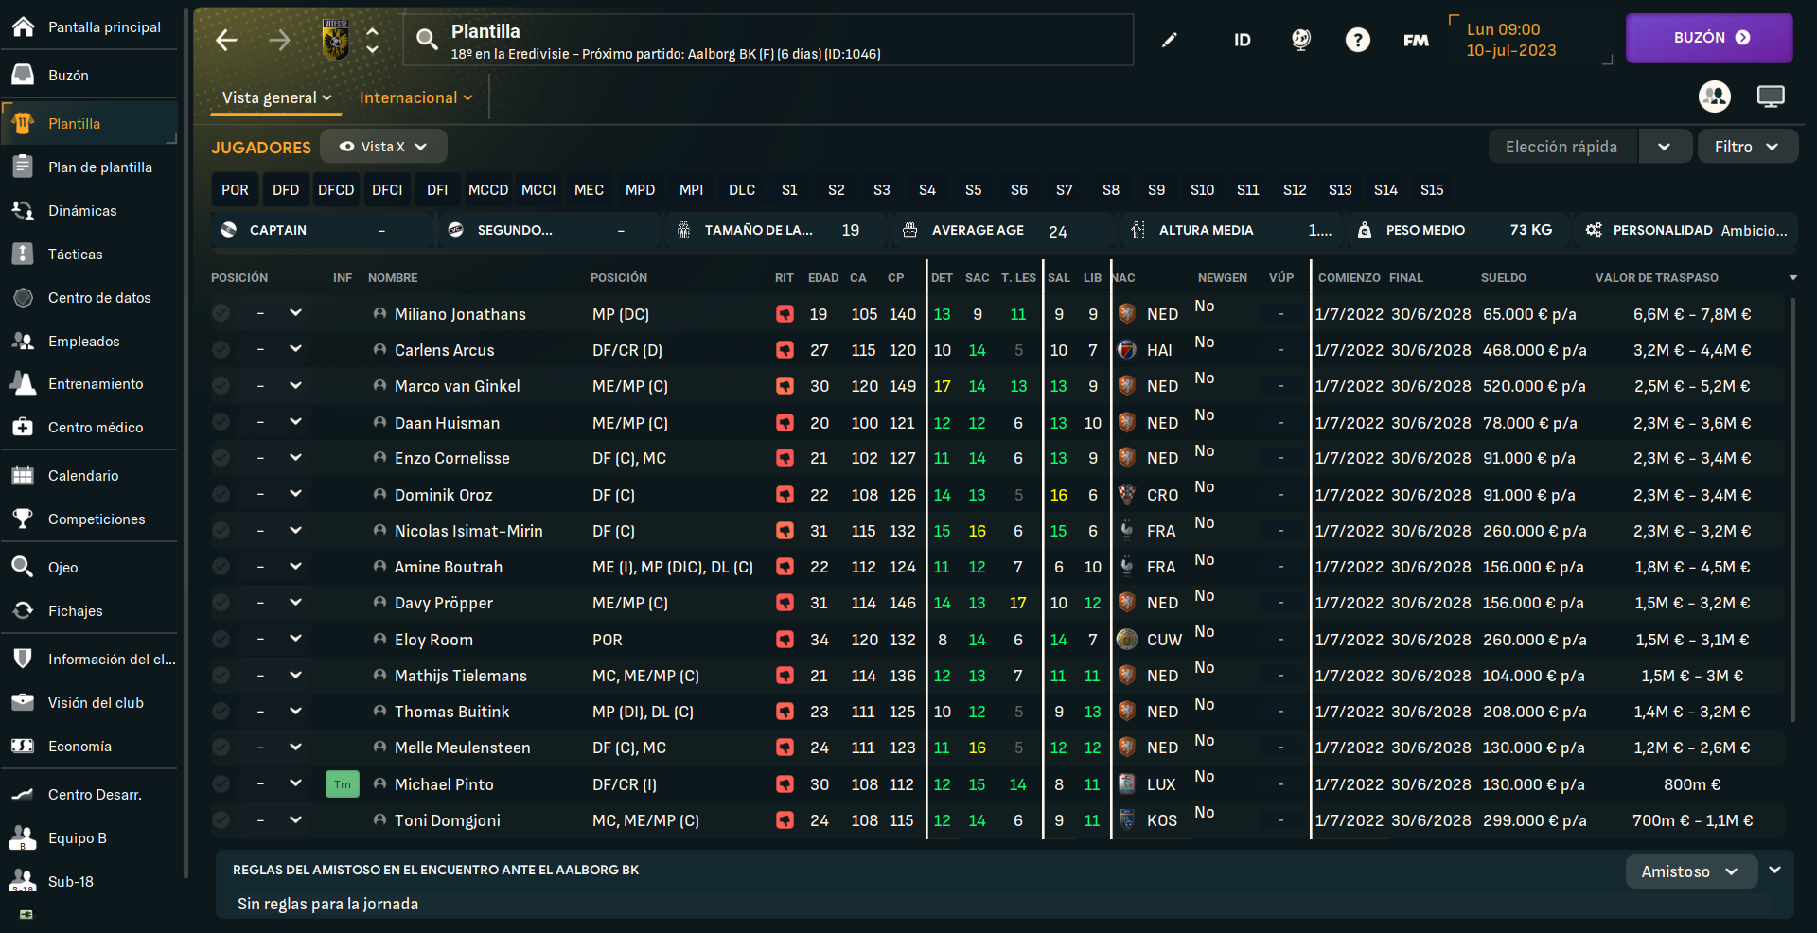Tick selection circle for Miliano Jonathans
Screen dimensions: 1817x933
(x=221, y=313)
